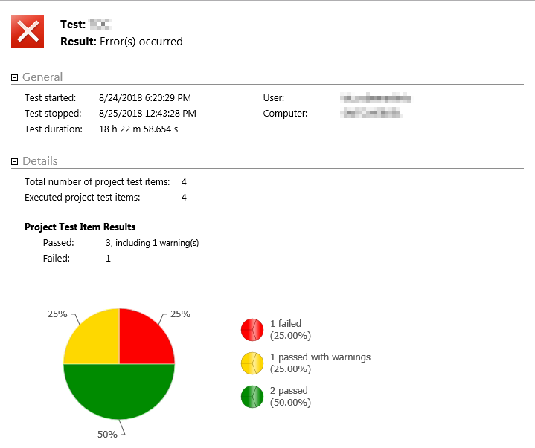The height and width of the screenshot is (448, 535).
Task: Click the green passed legend icon
Action: [252, 396]
